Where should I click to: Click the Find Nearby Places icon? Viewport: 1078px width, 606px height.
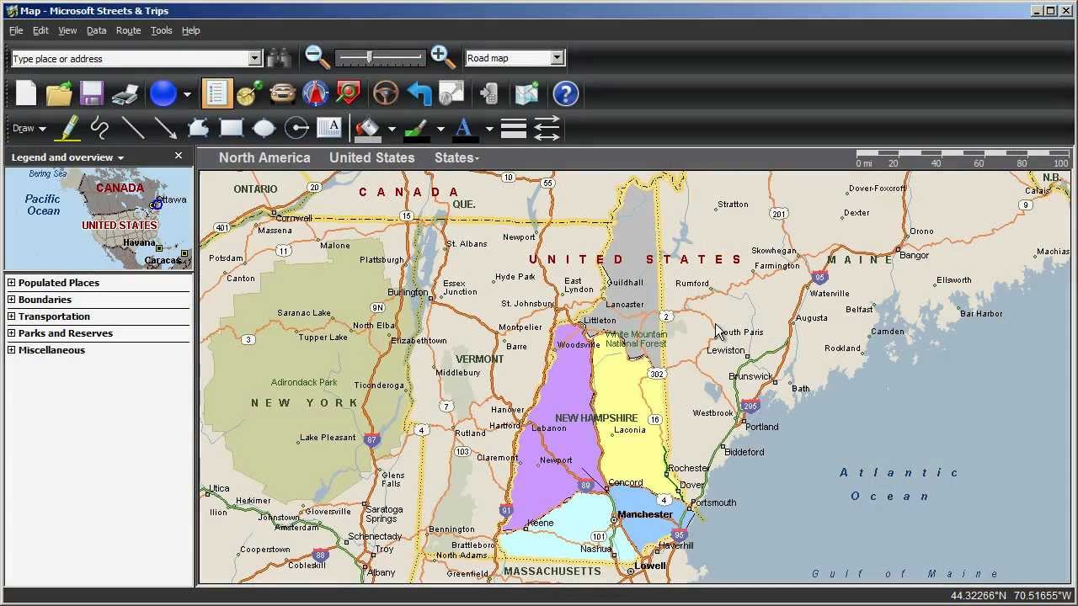[348, 93]
